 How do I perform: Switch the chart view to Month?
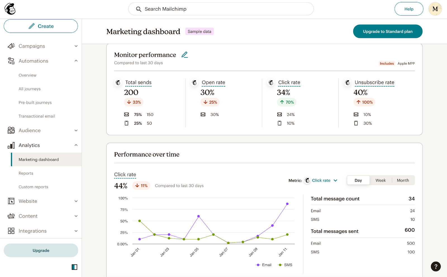[403, 180]
